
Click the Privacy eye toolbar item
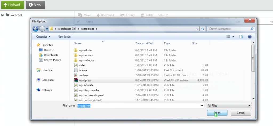(x=127, y=15)
